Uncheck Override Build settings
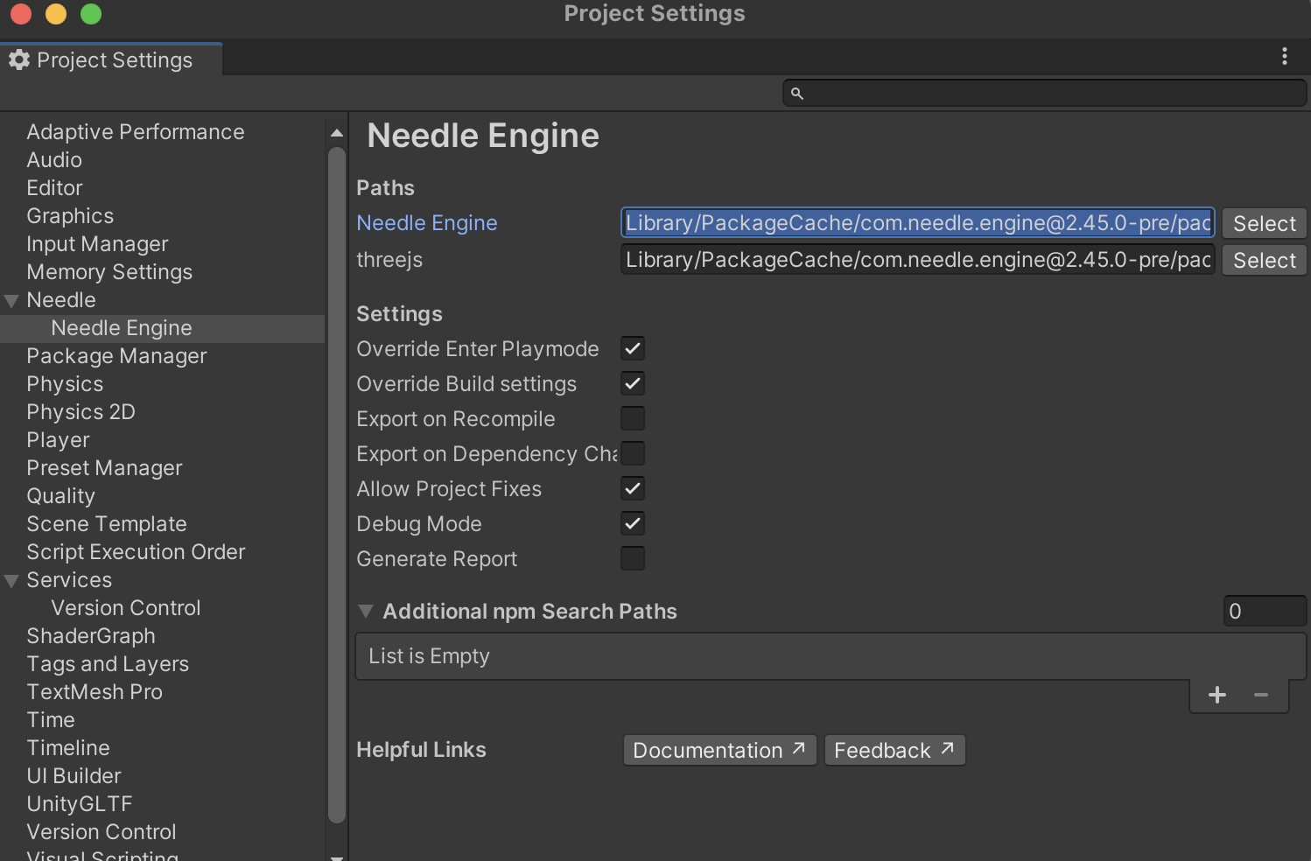The width and height of the screenshot is (1311, 861). point(632,383)
